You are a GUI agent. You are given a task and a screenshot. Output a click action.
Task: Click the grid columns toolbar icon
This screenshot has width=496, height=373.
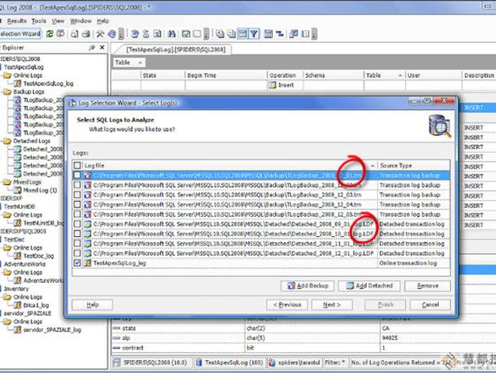tap(268, 34)
